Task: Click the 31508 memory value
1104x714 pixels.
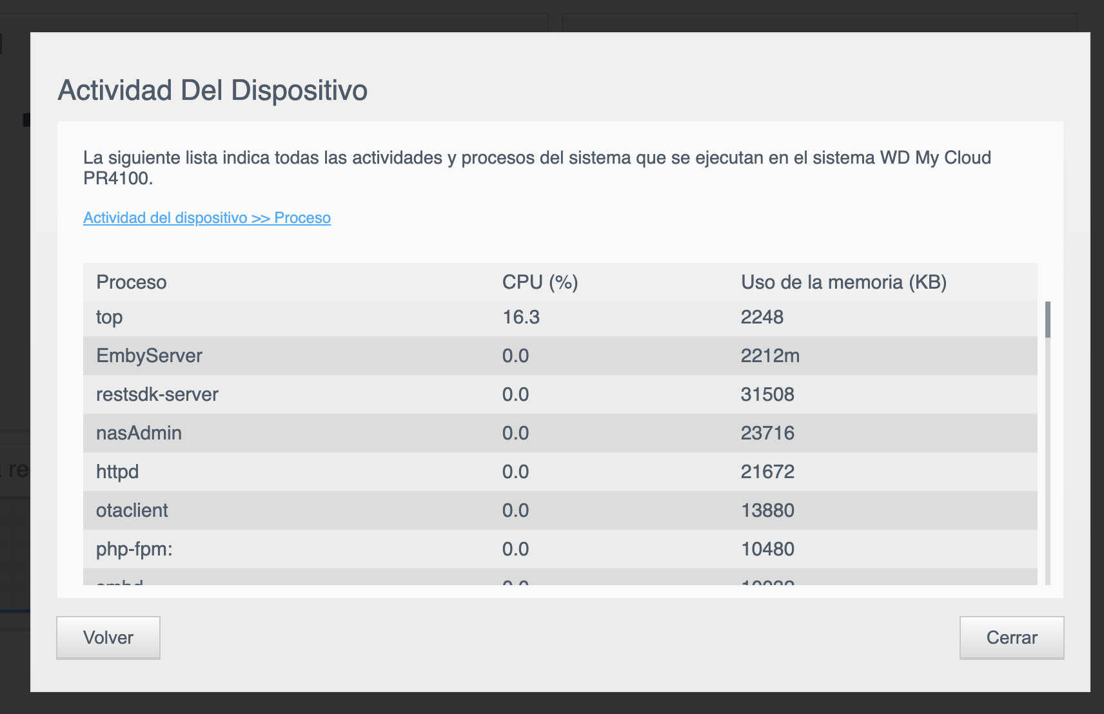Action: [767, 394]
